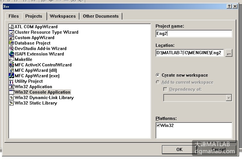This screenshot has width=242, height=160.
Task: Click the Location path field
Action: (190, 53)
